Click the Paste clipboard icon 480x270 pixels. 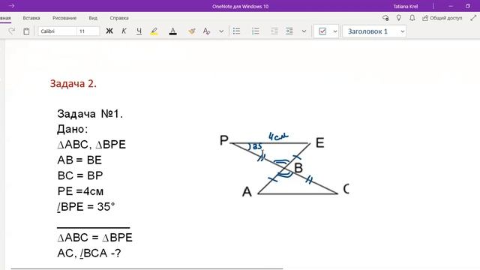tap(26, 31)
